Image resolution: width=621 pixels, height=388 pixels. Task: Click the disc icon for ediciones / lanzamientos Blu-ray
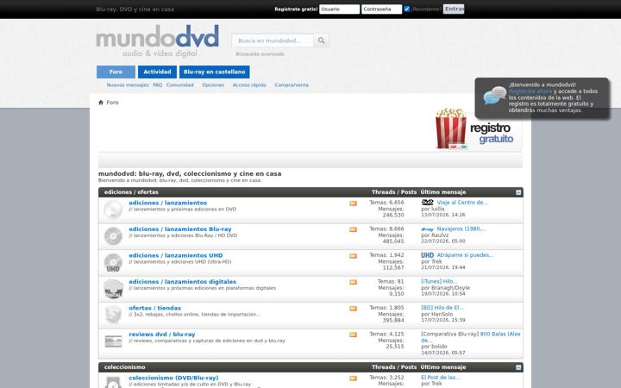(x=113, y=236)
